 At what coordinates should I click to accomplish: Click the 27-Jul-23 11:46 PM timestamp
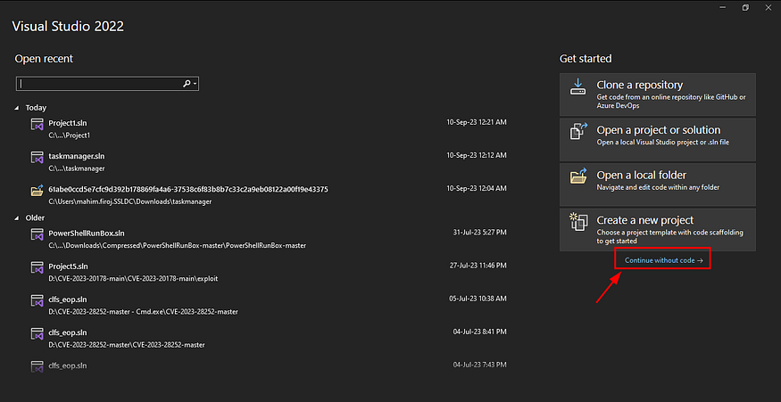point(478,266)
